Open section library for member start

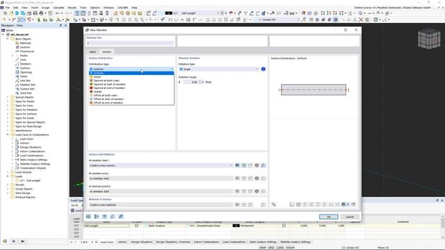237,165
